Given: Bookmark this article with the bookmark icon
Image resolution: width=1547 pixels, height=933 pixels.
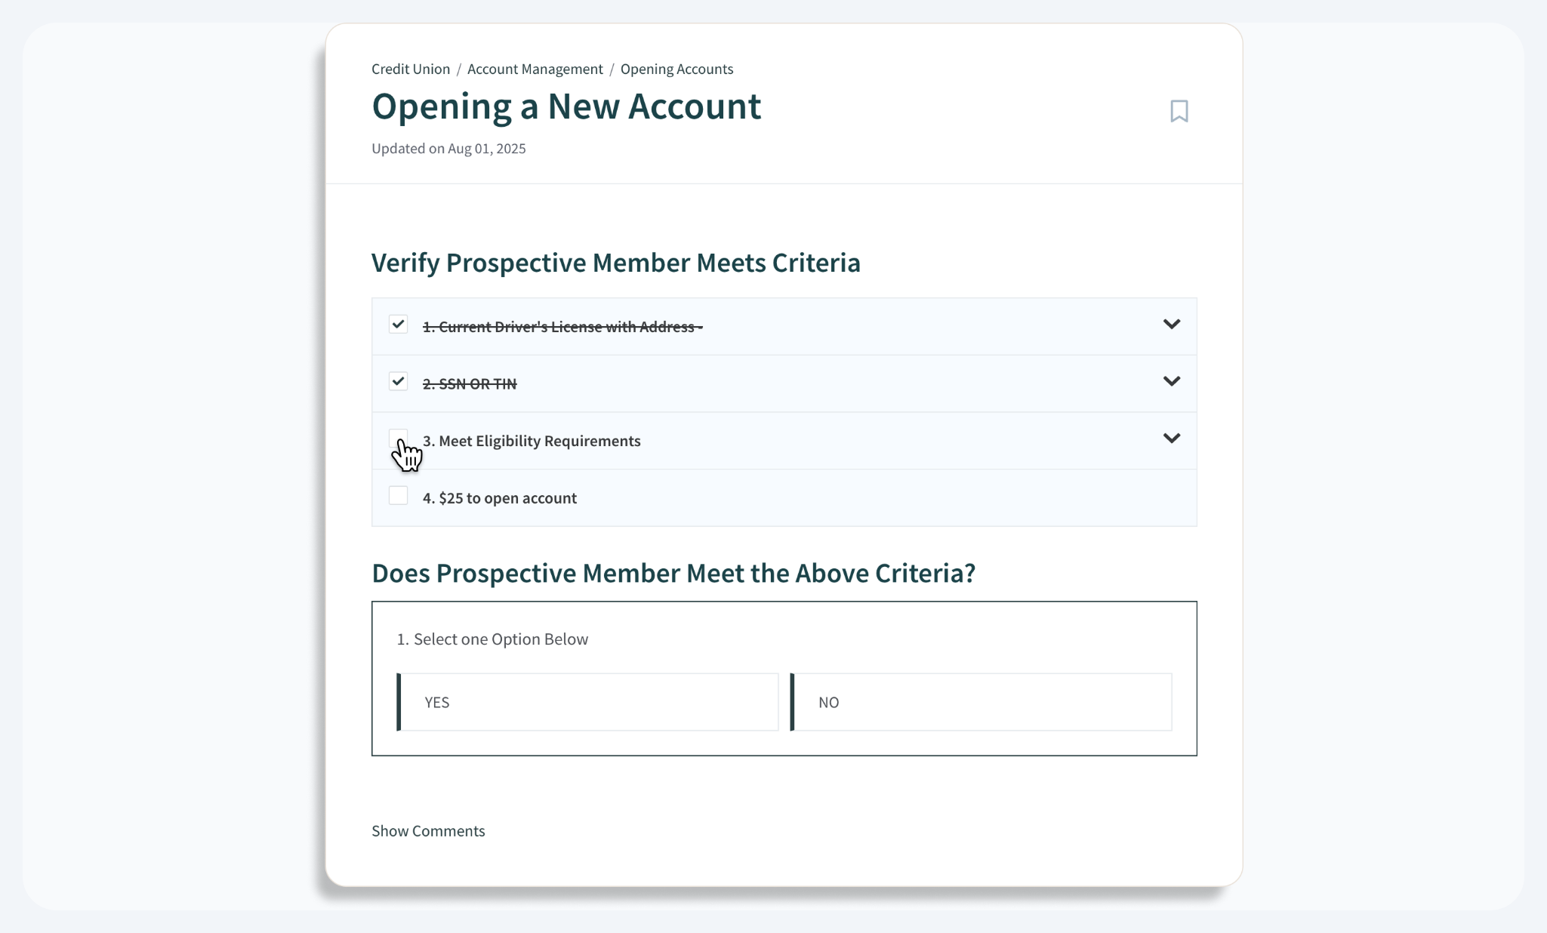Looking at the screenshot, I should pos(1179,111).
